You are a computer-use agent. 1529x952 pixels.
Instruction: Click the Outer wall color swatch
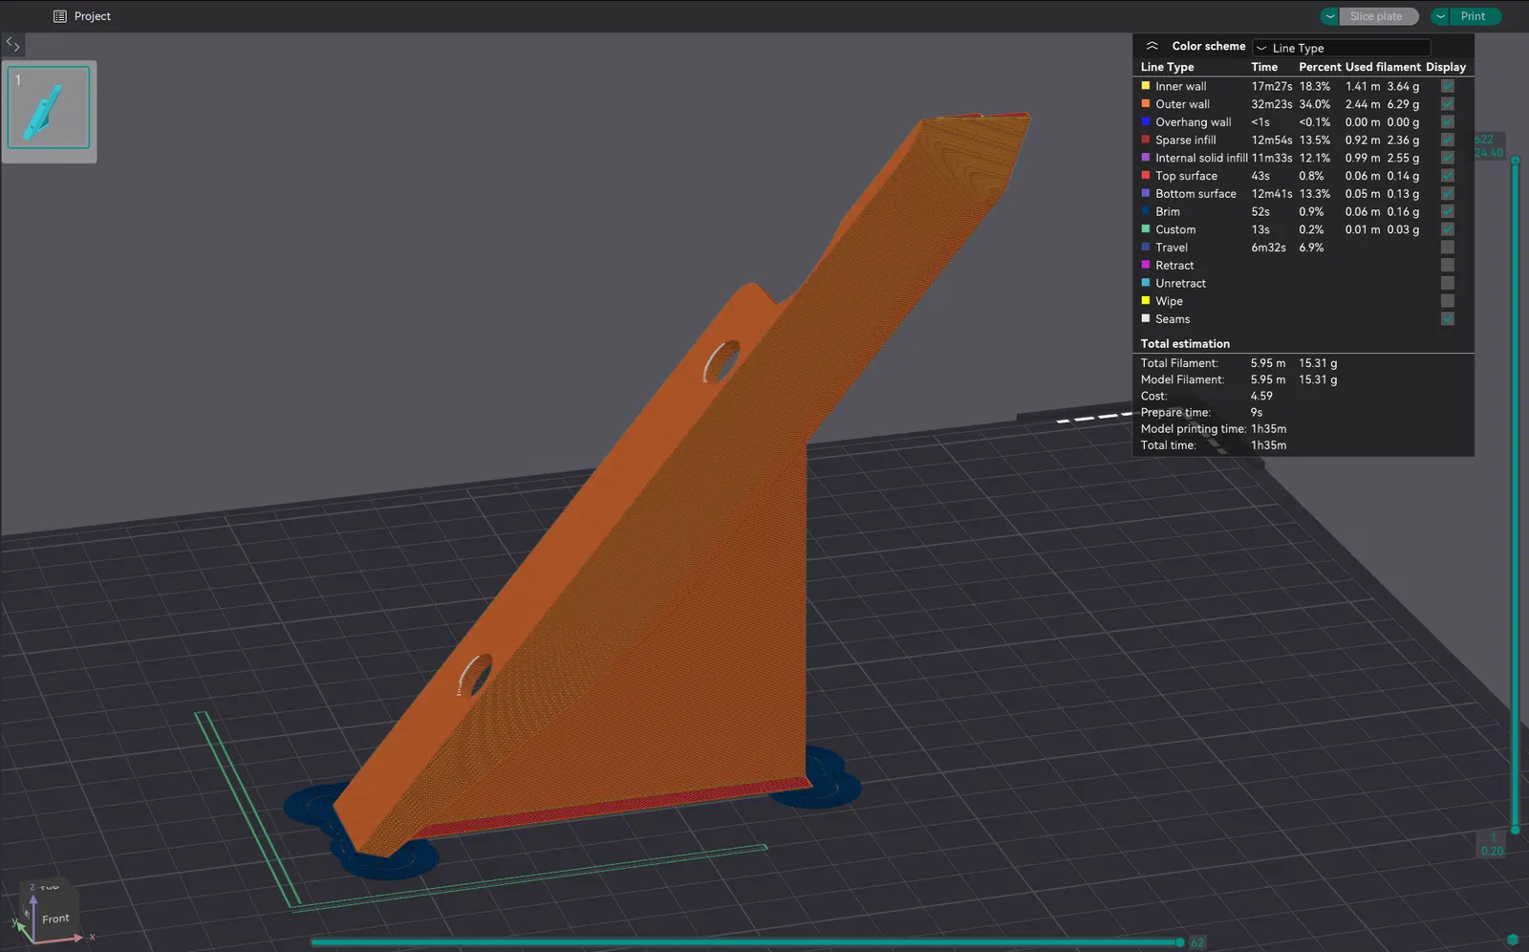[x=1146, y=103]
